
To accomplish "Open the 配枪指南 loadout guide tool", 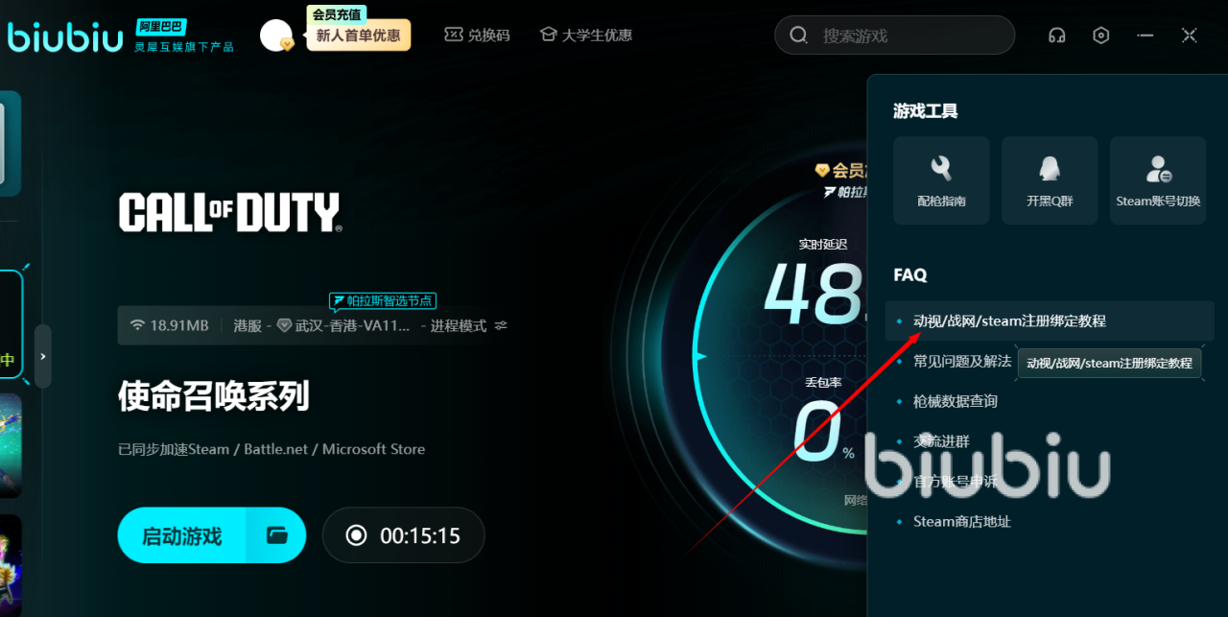I will pyautogui.click(x=941, y=180).
